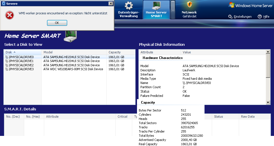274x146 pixels.
Task: Click the Total Bytes 2000396321280 value
Action: pos(192,136)
